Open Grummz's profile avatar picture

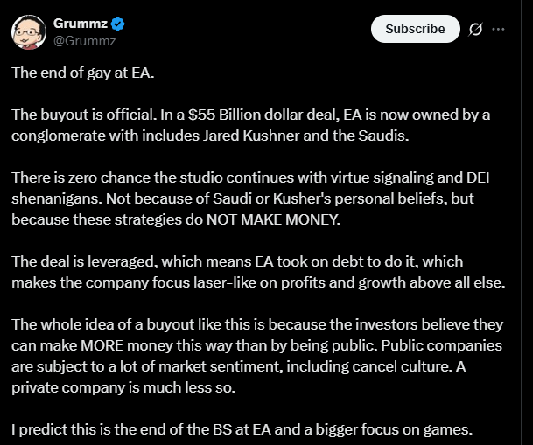(29, 32)
